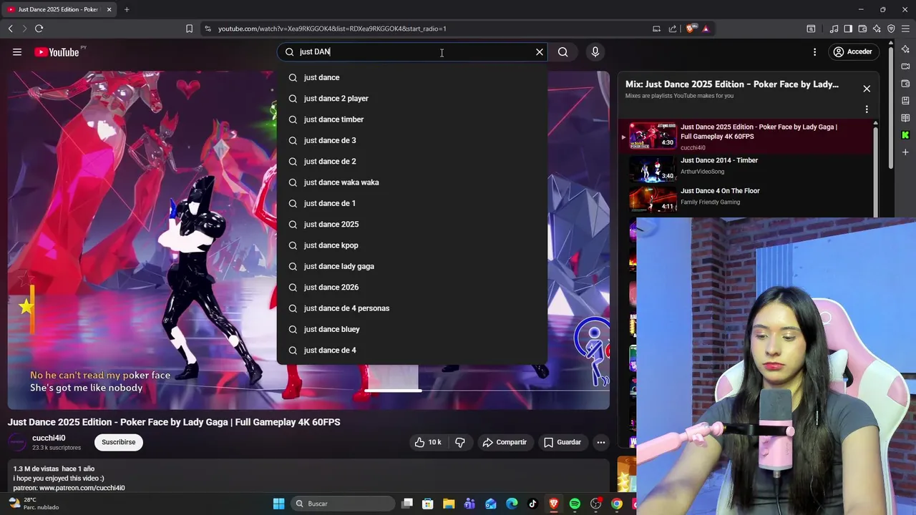Image resolution: width=916 pixels, height=515 pixels.
Task: Open TikTok from the taskbar
Action: (x=532, y=504)
